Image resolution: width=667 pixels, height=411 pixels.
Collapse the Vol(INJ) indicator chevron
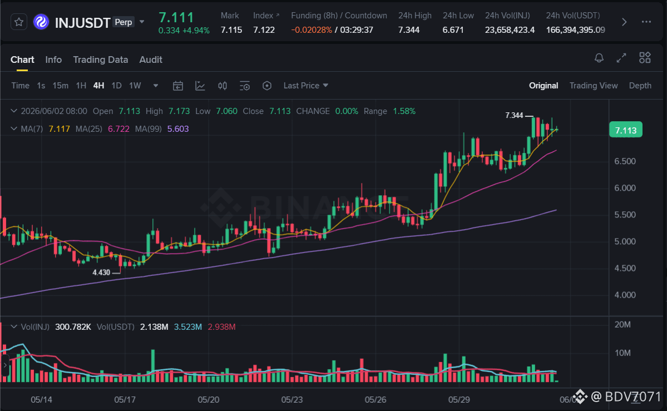click(x=14, y=327)
